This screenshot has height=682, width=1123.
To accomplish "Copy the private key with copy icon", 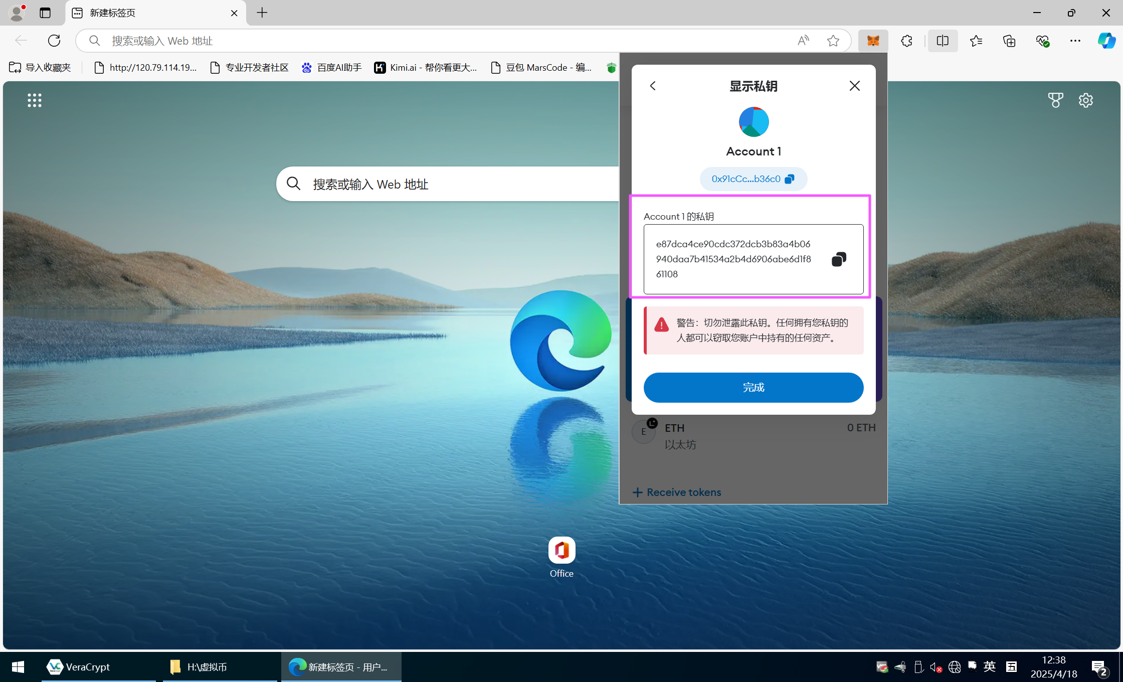I will [839, 259].
